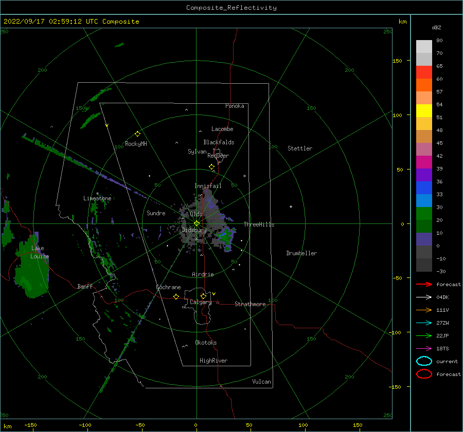Click the Cochrane label
The height and width of the screenshot is (432, 463).
coord(168,287)
